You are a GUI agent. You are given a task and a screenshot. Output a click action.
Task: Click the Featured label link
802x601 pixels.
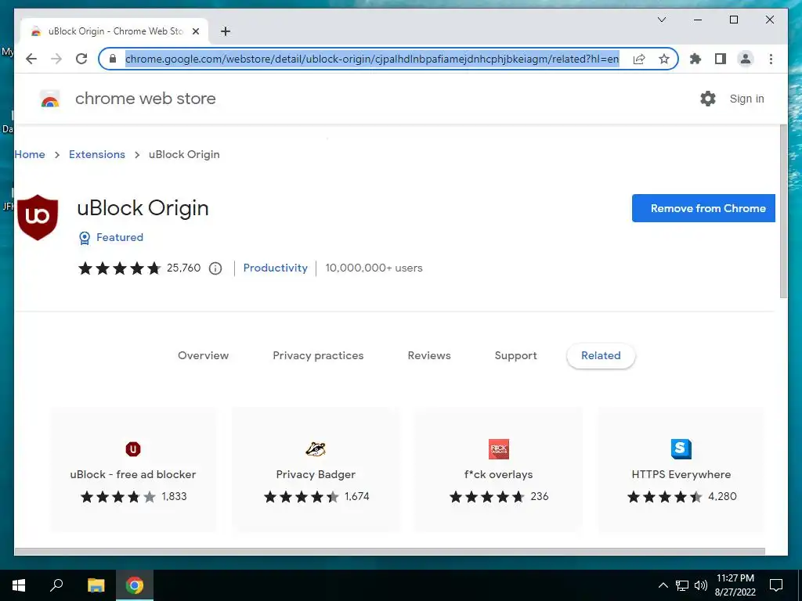(120, 238)
